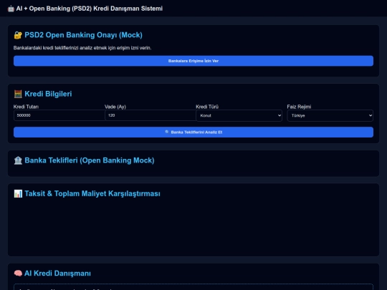Viewport: 387px width, 290px height.
Task: Click the Taksit & Toplam Maliyet Karşılaştırması heading
Action: [92, 193]
